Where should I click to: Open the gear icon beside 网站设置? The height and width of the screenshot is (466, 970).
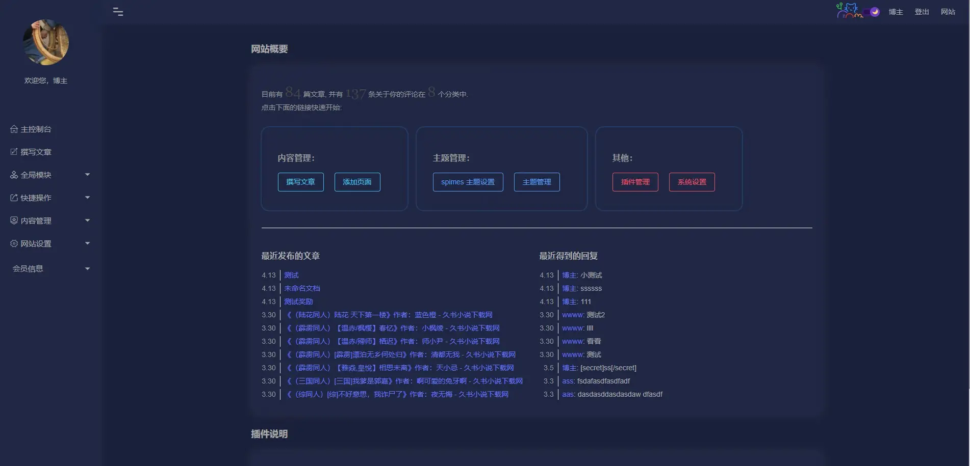[x=14, y=243]
